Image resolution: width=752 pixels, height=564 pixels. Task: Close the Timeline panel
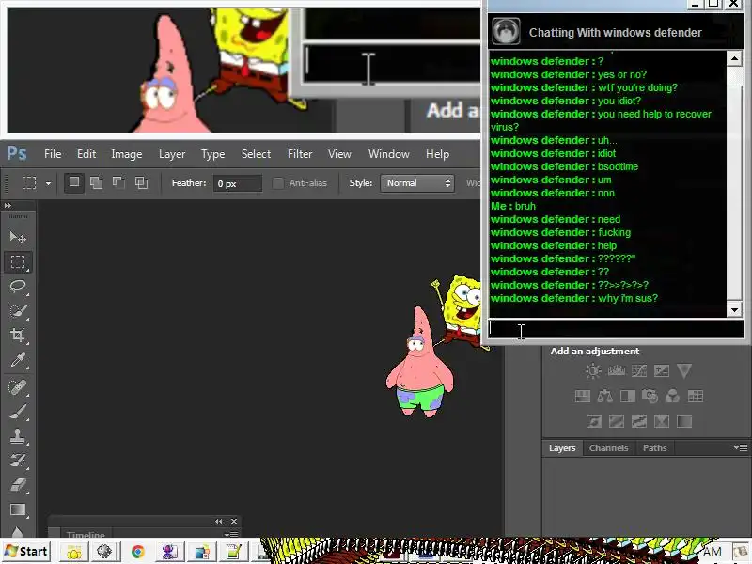[233, 522]
